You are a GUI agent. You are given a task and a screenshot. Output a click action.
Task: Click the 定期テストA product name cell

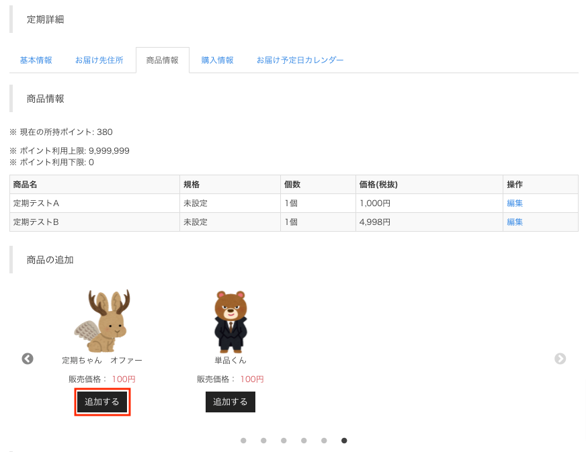click(95, 204)
